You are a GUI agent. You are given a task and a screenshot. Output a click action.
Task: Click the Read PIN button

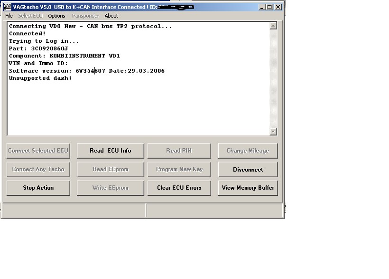(179, 151)
